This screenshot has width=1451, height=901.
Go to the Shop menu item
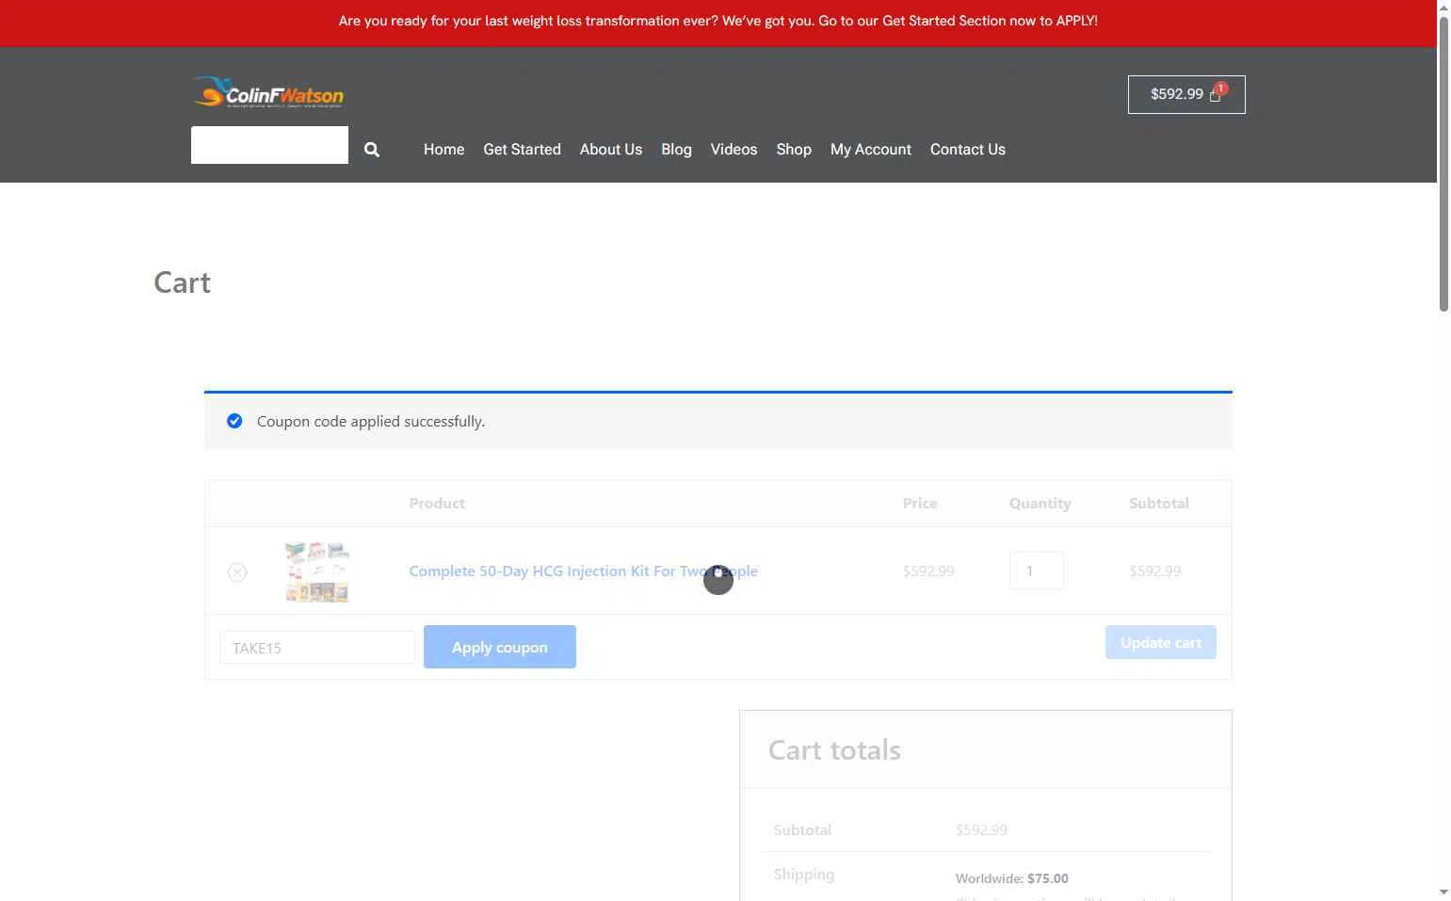coord(794,150)
